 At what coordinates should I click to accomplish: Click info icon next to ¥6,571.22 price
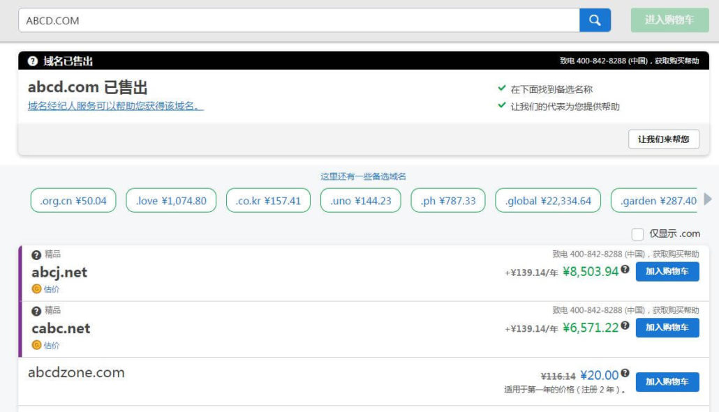coord(625,325)
